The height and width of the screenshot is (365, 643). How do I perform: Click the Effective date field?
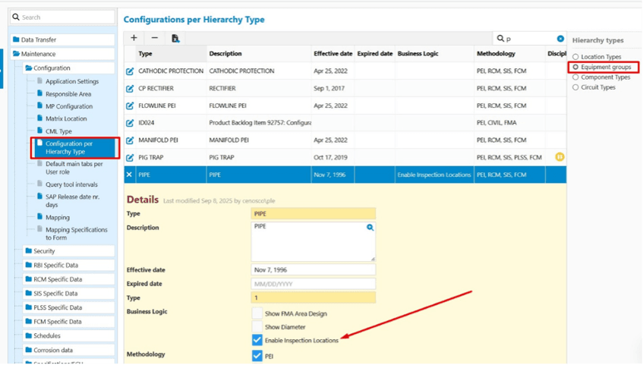coord(314,270)
